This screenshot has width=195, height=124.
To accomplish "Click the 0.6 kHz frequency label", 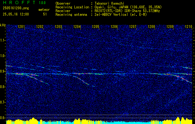I will [2, 118].
